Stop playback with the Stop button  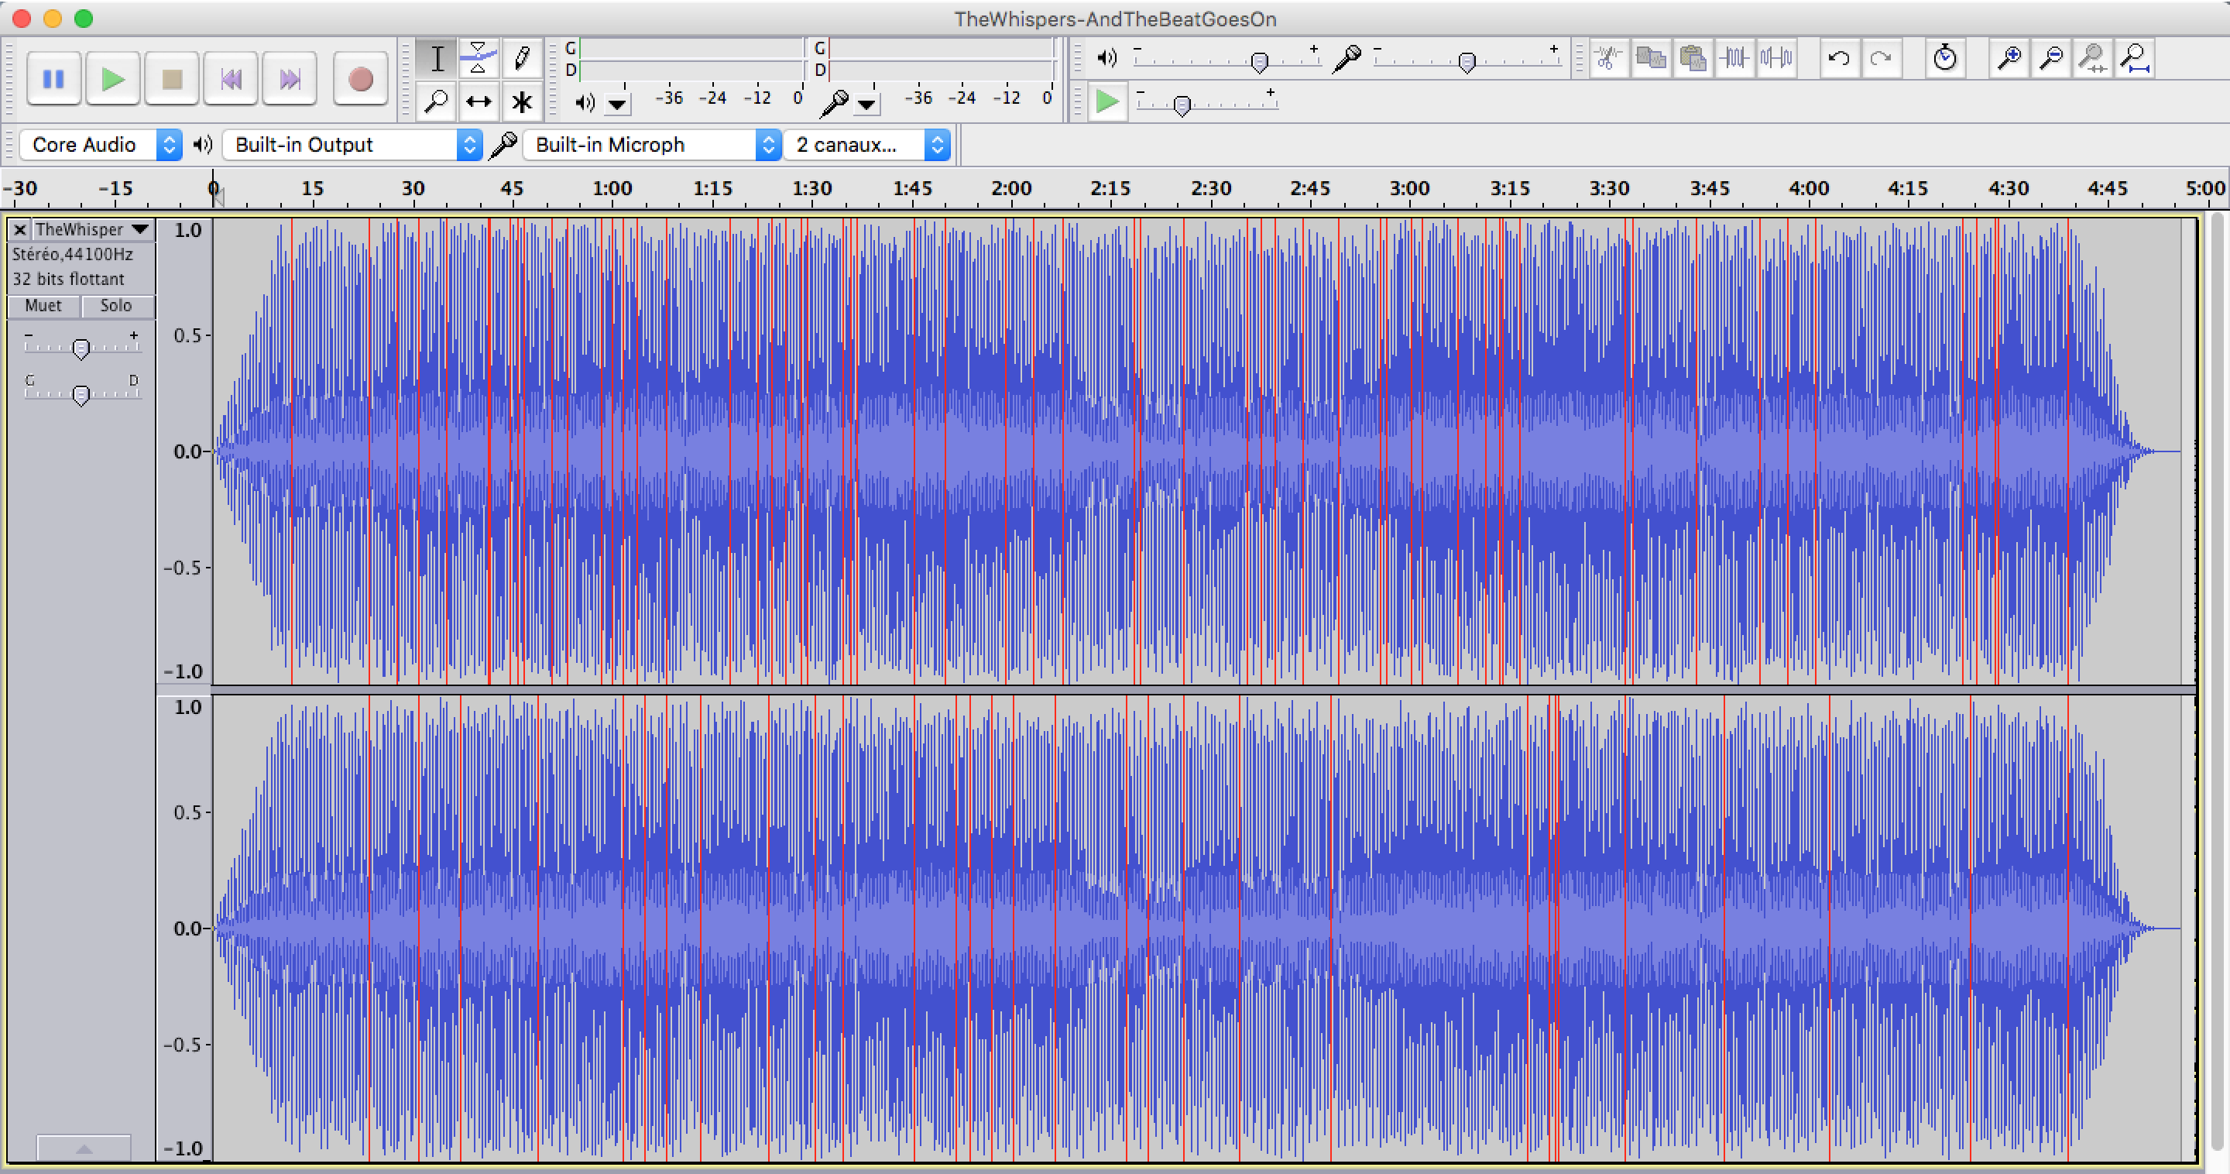tap(171, 80)
